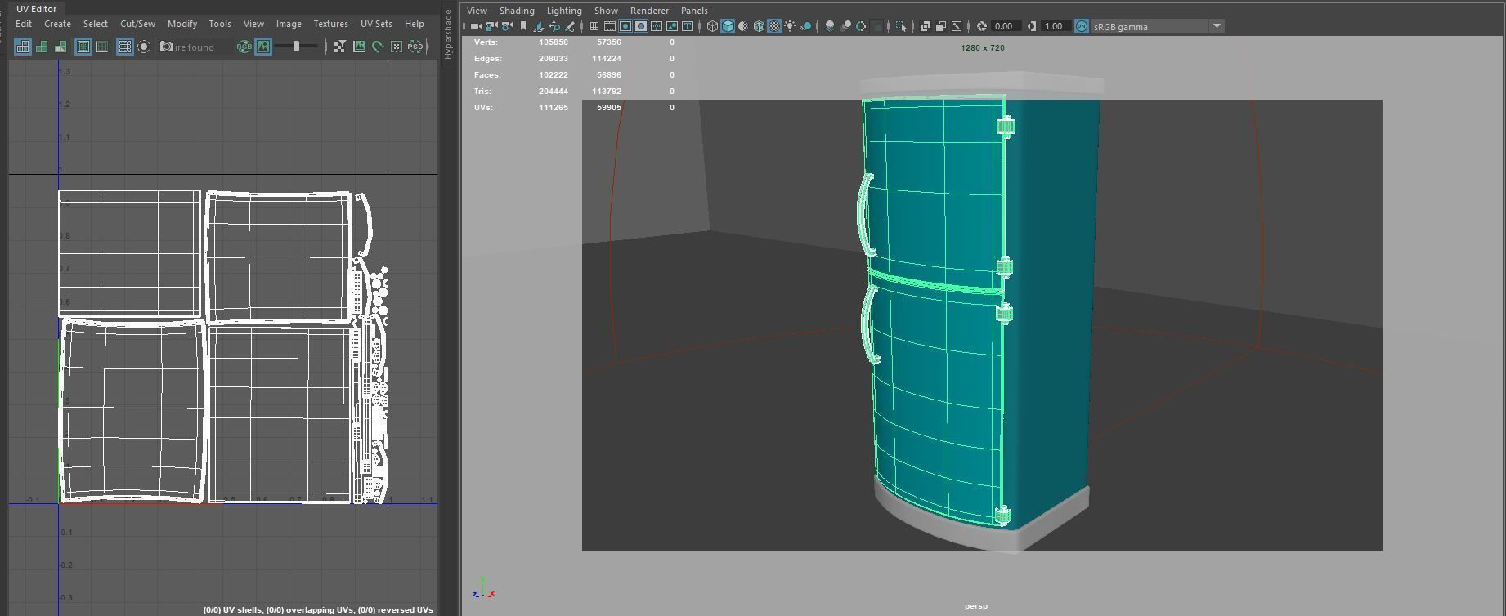
Task: Toggle internal borders display icon
Action: (101, 47)
